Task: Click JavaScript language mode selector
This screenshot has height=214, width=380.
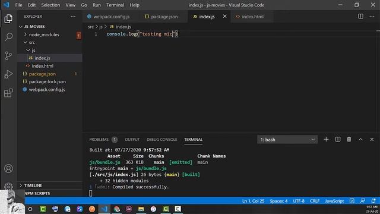Action: pos(334,201)
